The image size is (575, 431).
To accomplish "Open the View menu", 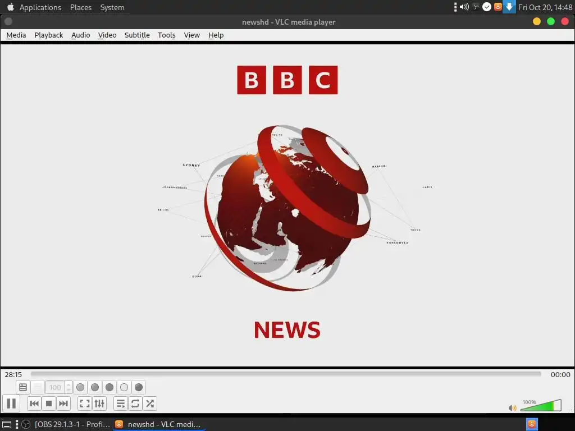I will (x=192, y=35).
